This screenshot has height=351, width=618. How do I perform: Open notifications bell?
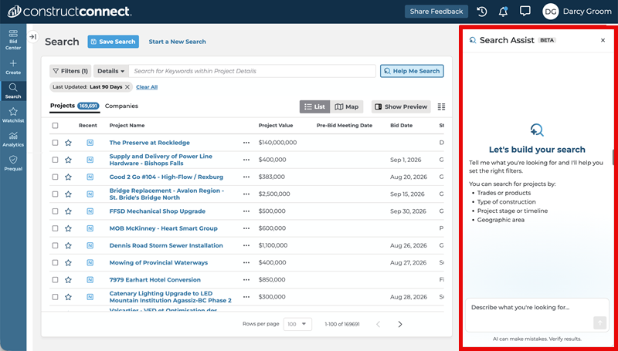[x=504, y=12]
